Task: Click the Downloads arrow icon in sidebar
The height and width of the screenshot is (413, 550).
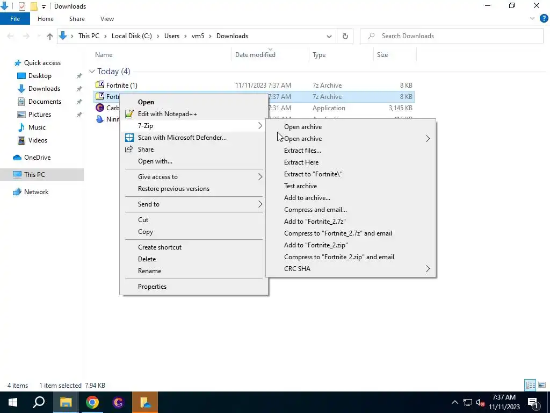Action: (x=21, y=89)
